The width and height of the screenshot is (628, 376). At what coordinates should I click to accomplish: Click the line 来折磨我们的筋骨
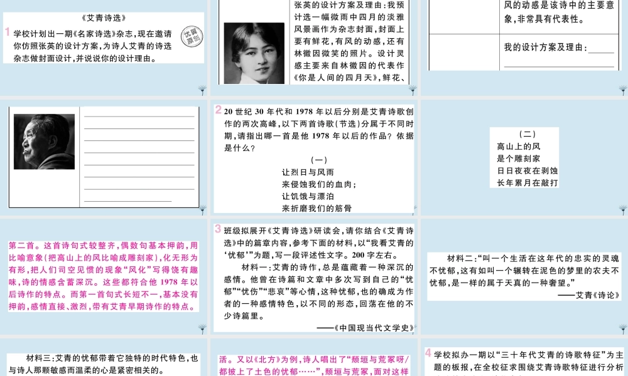[x=317, y=208]
